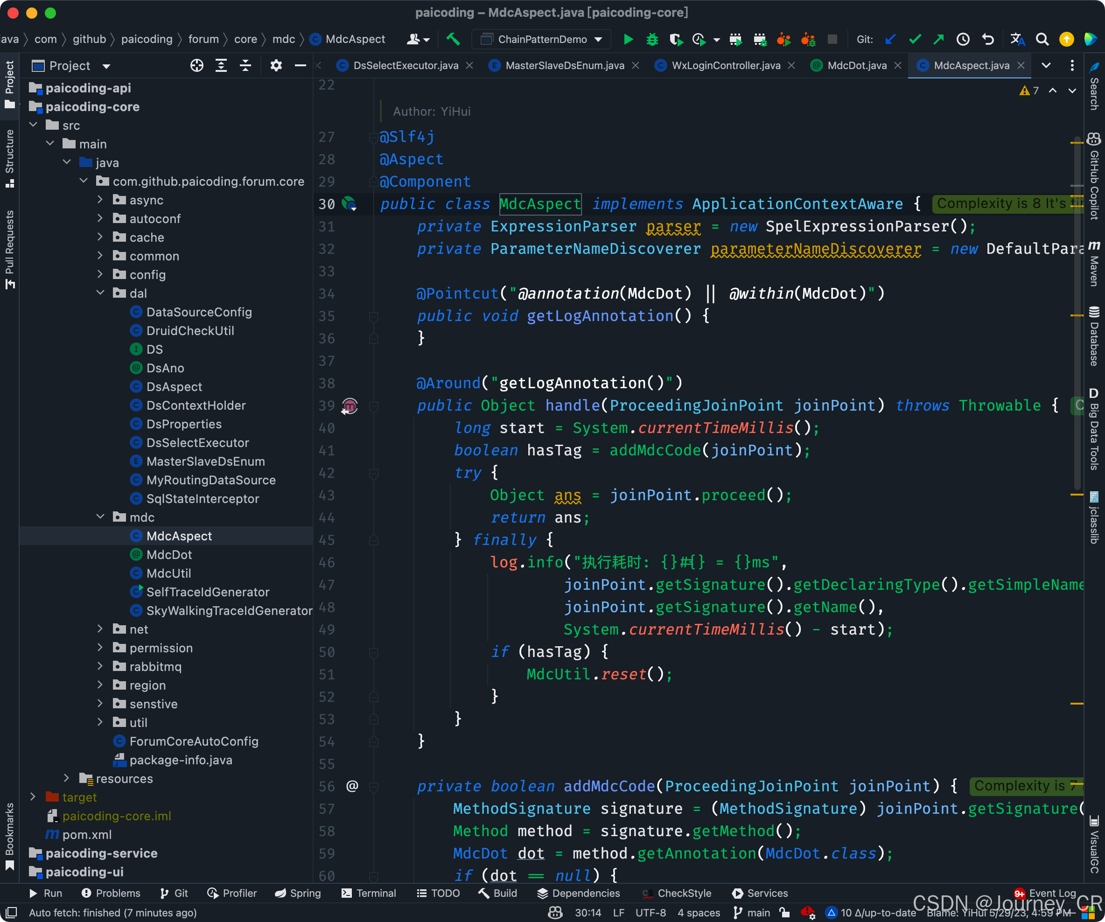Open the Show History clock icon

pyautogui.click(x=963, y=40)
